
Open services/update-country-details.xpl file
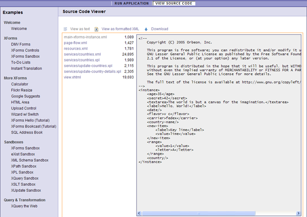point(93,72)
